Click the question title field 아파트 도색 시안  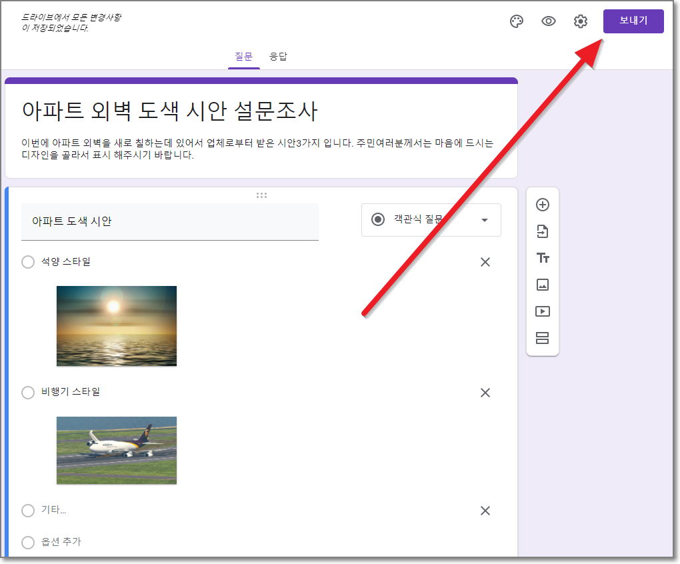point(170,221)
